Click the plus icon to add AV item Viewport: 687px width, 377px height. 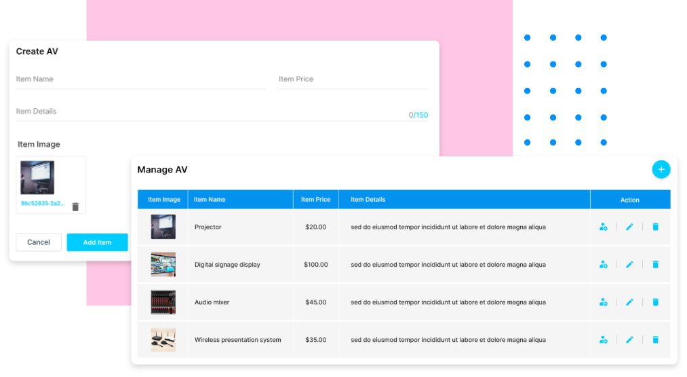click(x=661, y=170)
